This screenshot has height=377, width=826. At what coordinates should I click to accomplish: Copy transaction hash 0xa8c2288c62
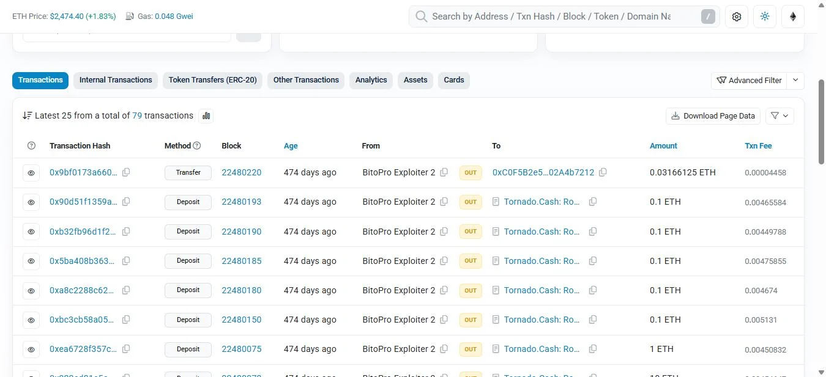point(126,290)
